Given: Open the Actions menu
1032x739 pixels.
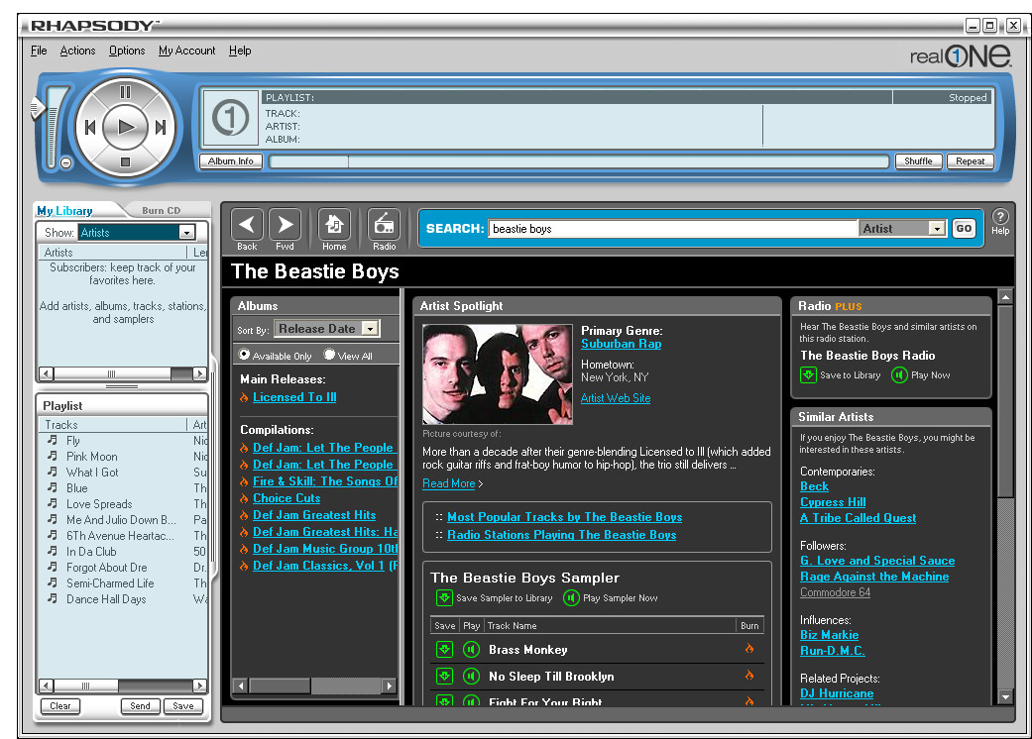Looking at the screenshot, I should click(x=77, y=51).
